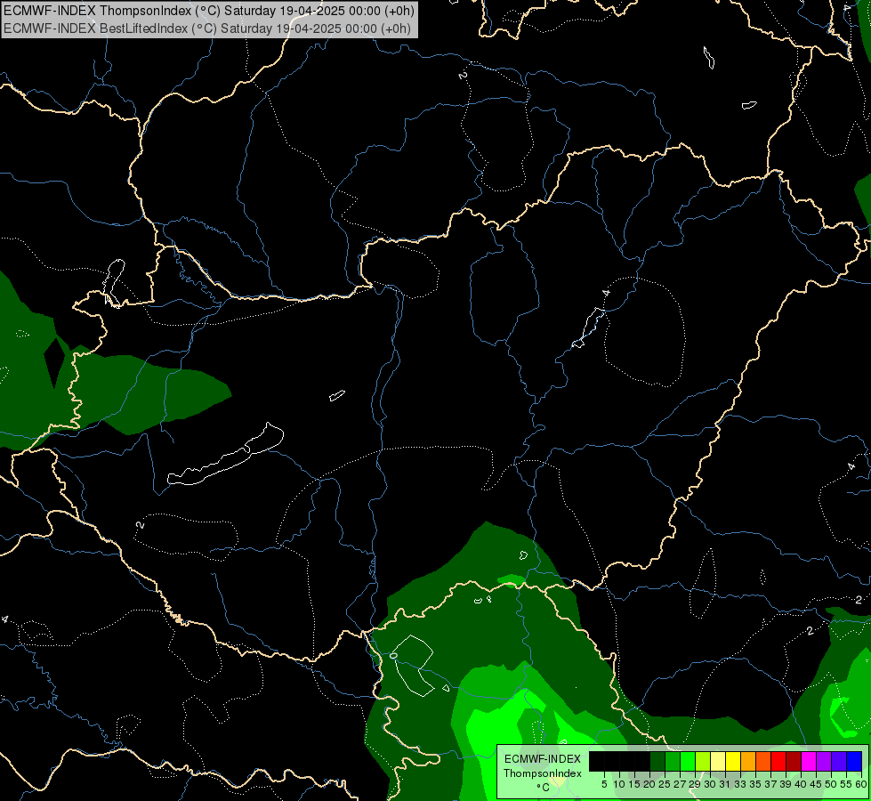
Task: Select the dark green 20-25 legend swatch
Action: [x=657, y=761]
